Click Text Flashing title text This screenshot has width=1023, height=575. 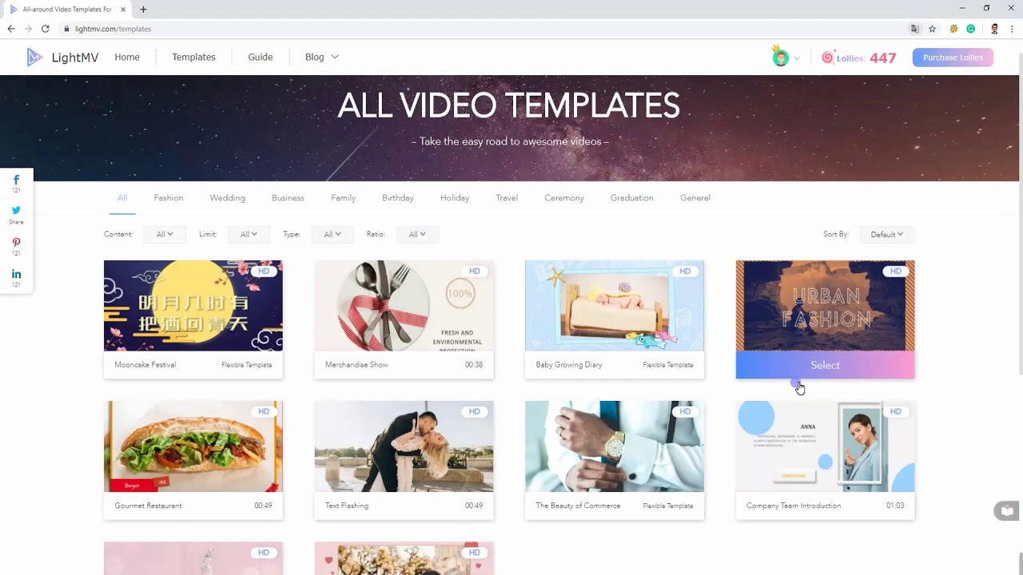point(347,506)
